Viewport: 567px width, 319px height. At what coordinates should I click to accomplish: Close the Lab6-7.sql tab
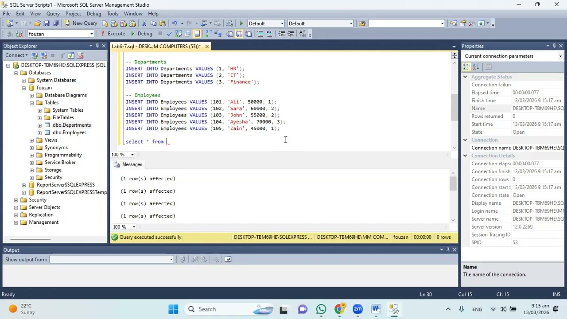[207, 46]
